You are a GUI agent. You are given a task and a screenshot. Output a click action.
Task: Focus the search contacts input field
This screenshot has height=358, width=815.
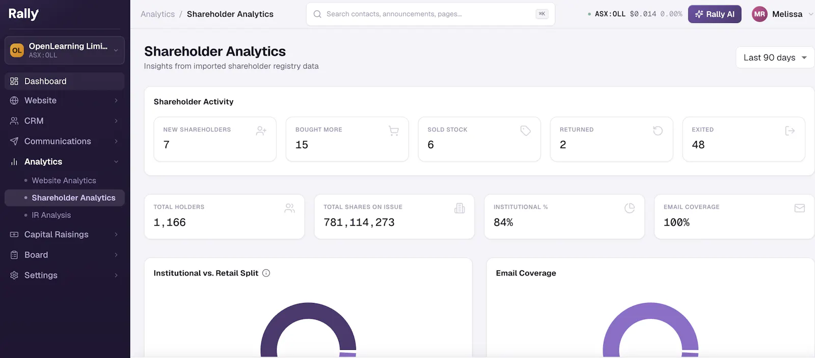pyautogui.click(x=430, y=14)
